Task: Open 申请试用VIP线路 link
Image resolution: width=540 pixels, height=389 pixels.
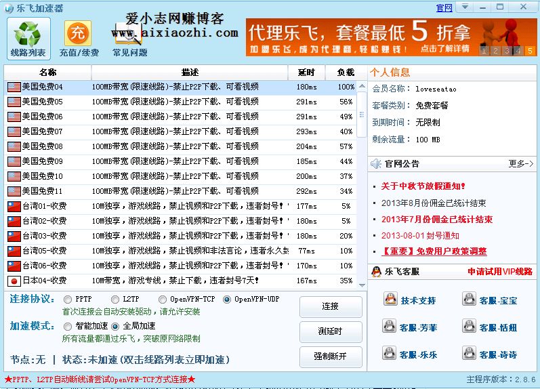Action: click(500, 272)
